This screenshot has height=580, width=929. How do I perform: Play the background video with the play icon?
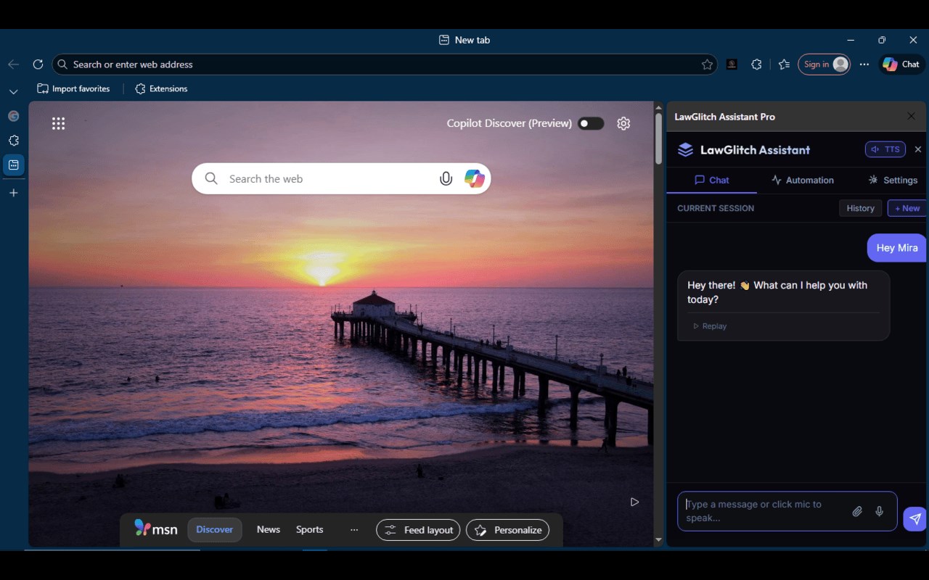[634, 502]
